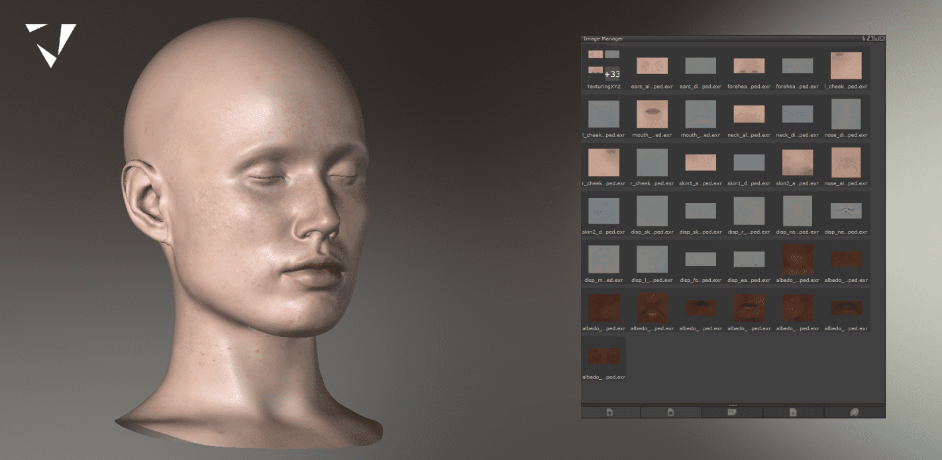Select the lone albedo thumbnail in the bottom row
The height and width of the screenshot is (460, 942).
[603, 355]
